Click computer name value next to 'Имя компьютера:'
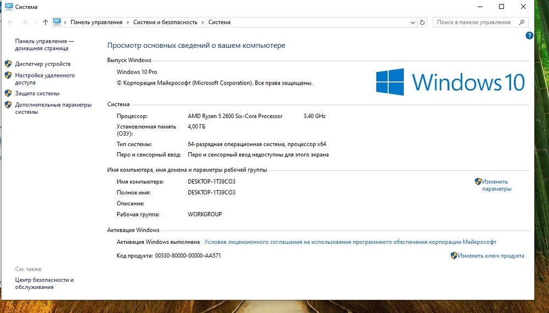549x313 pixels. (x=211, y=182)
